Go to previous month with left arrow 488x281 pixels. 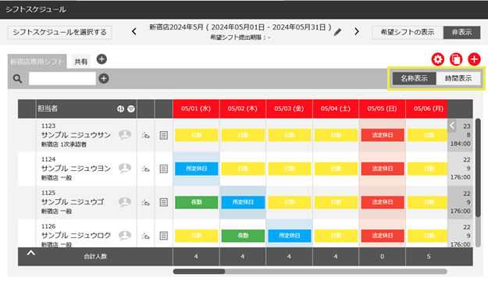point(134,31)
